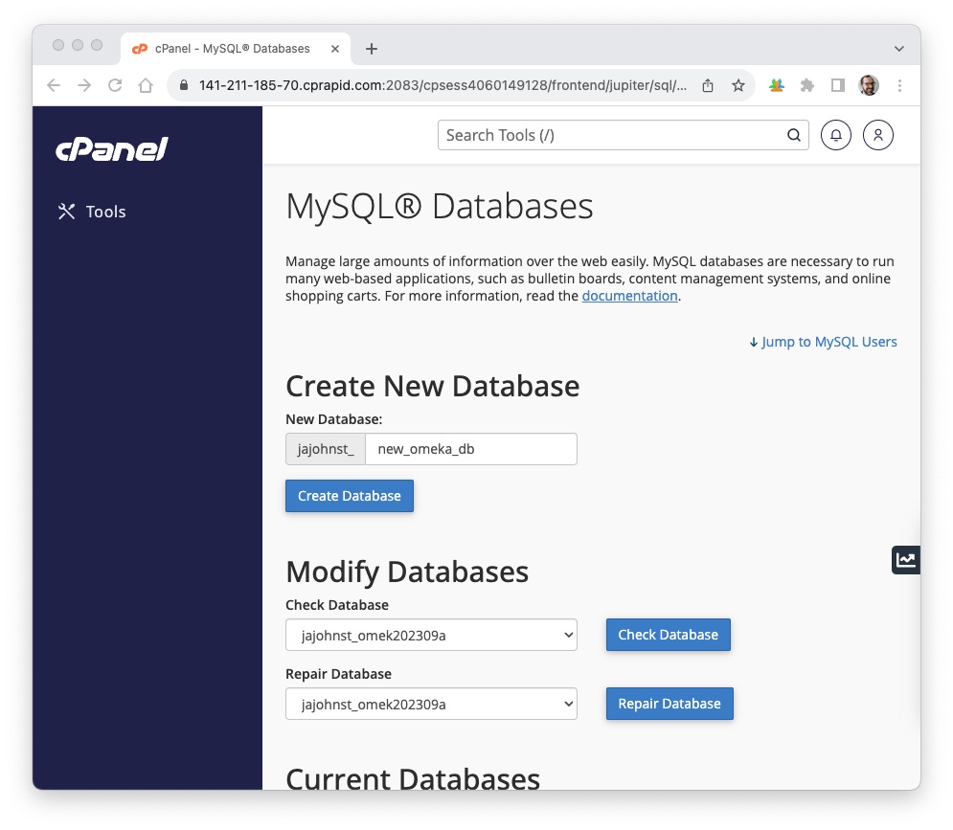The image size is (953, 830).
Task: Click the New Database name field
Action: point(471,449)
